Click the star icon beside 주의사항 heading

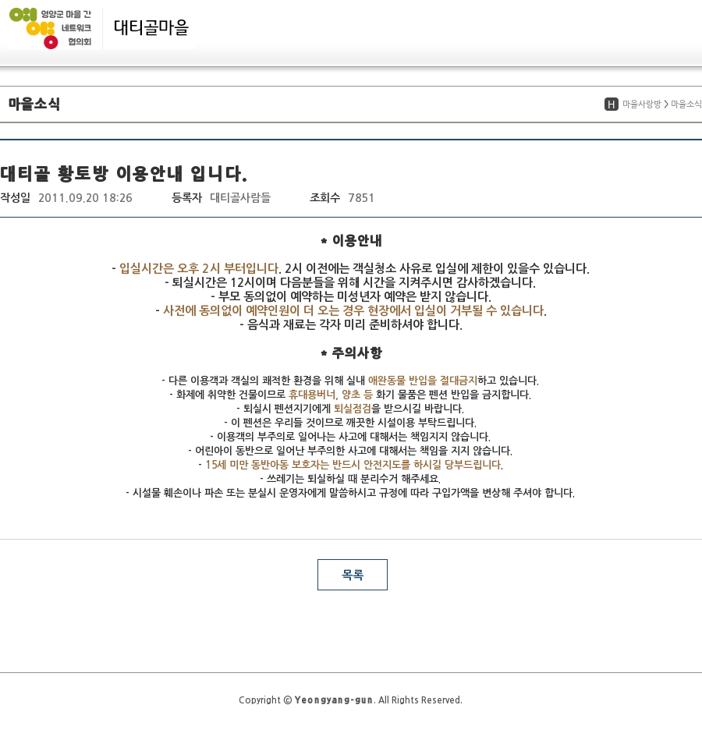pyautogui.click(x=324, y=353)
